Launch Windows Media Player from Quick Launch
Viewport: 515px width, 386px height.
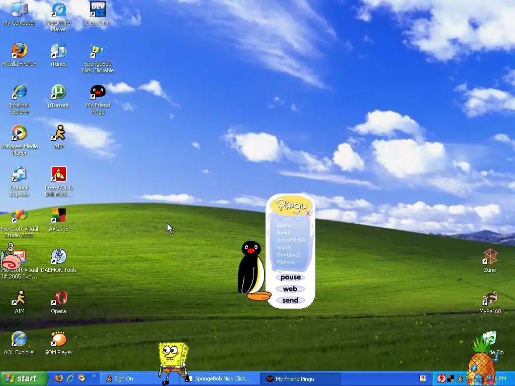coord(81,378)
